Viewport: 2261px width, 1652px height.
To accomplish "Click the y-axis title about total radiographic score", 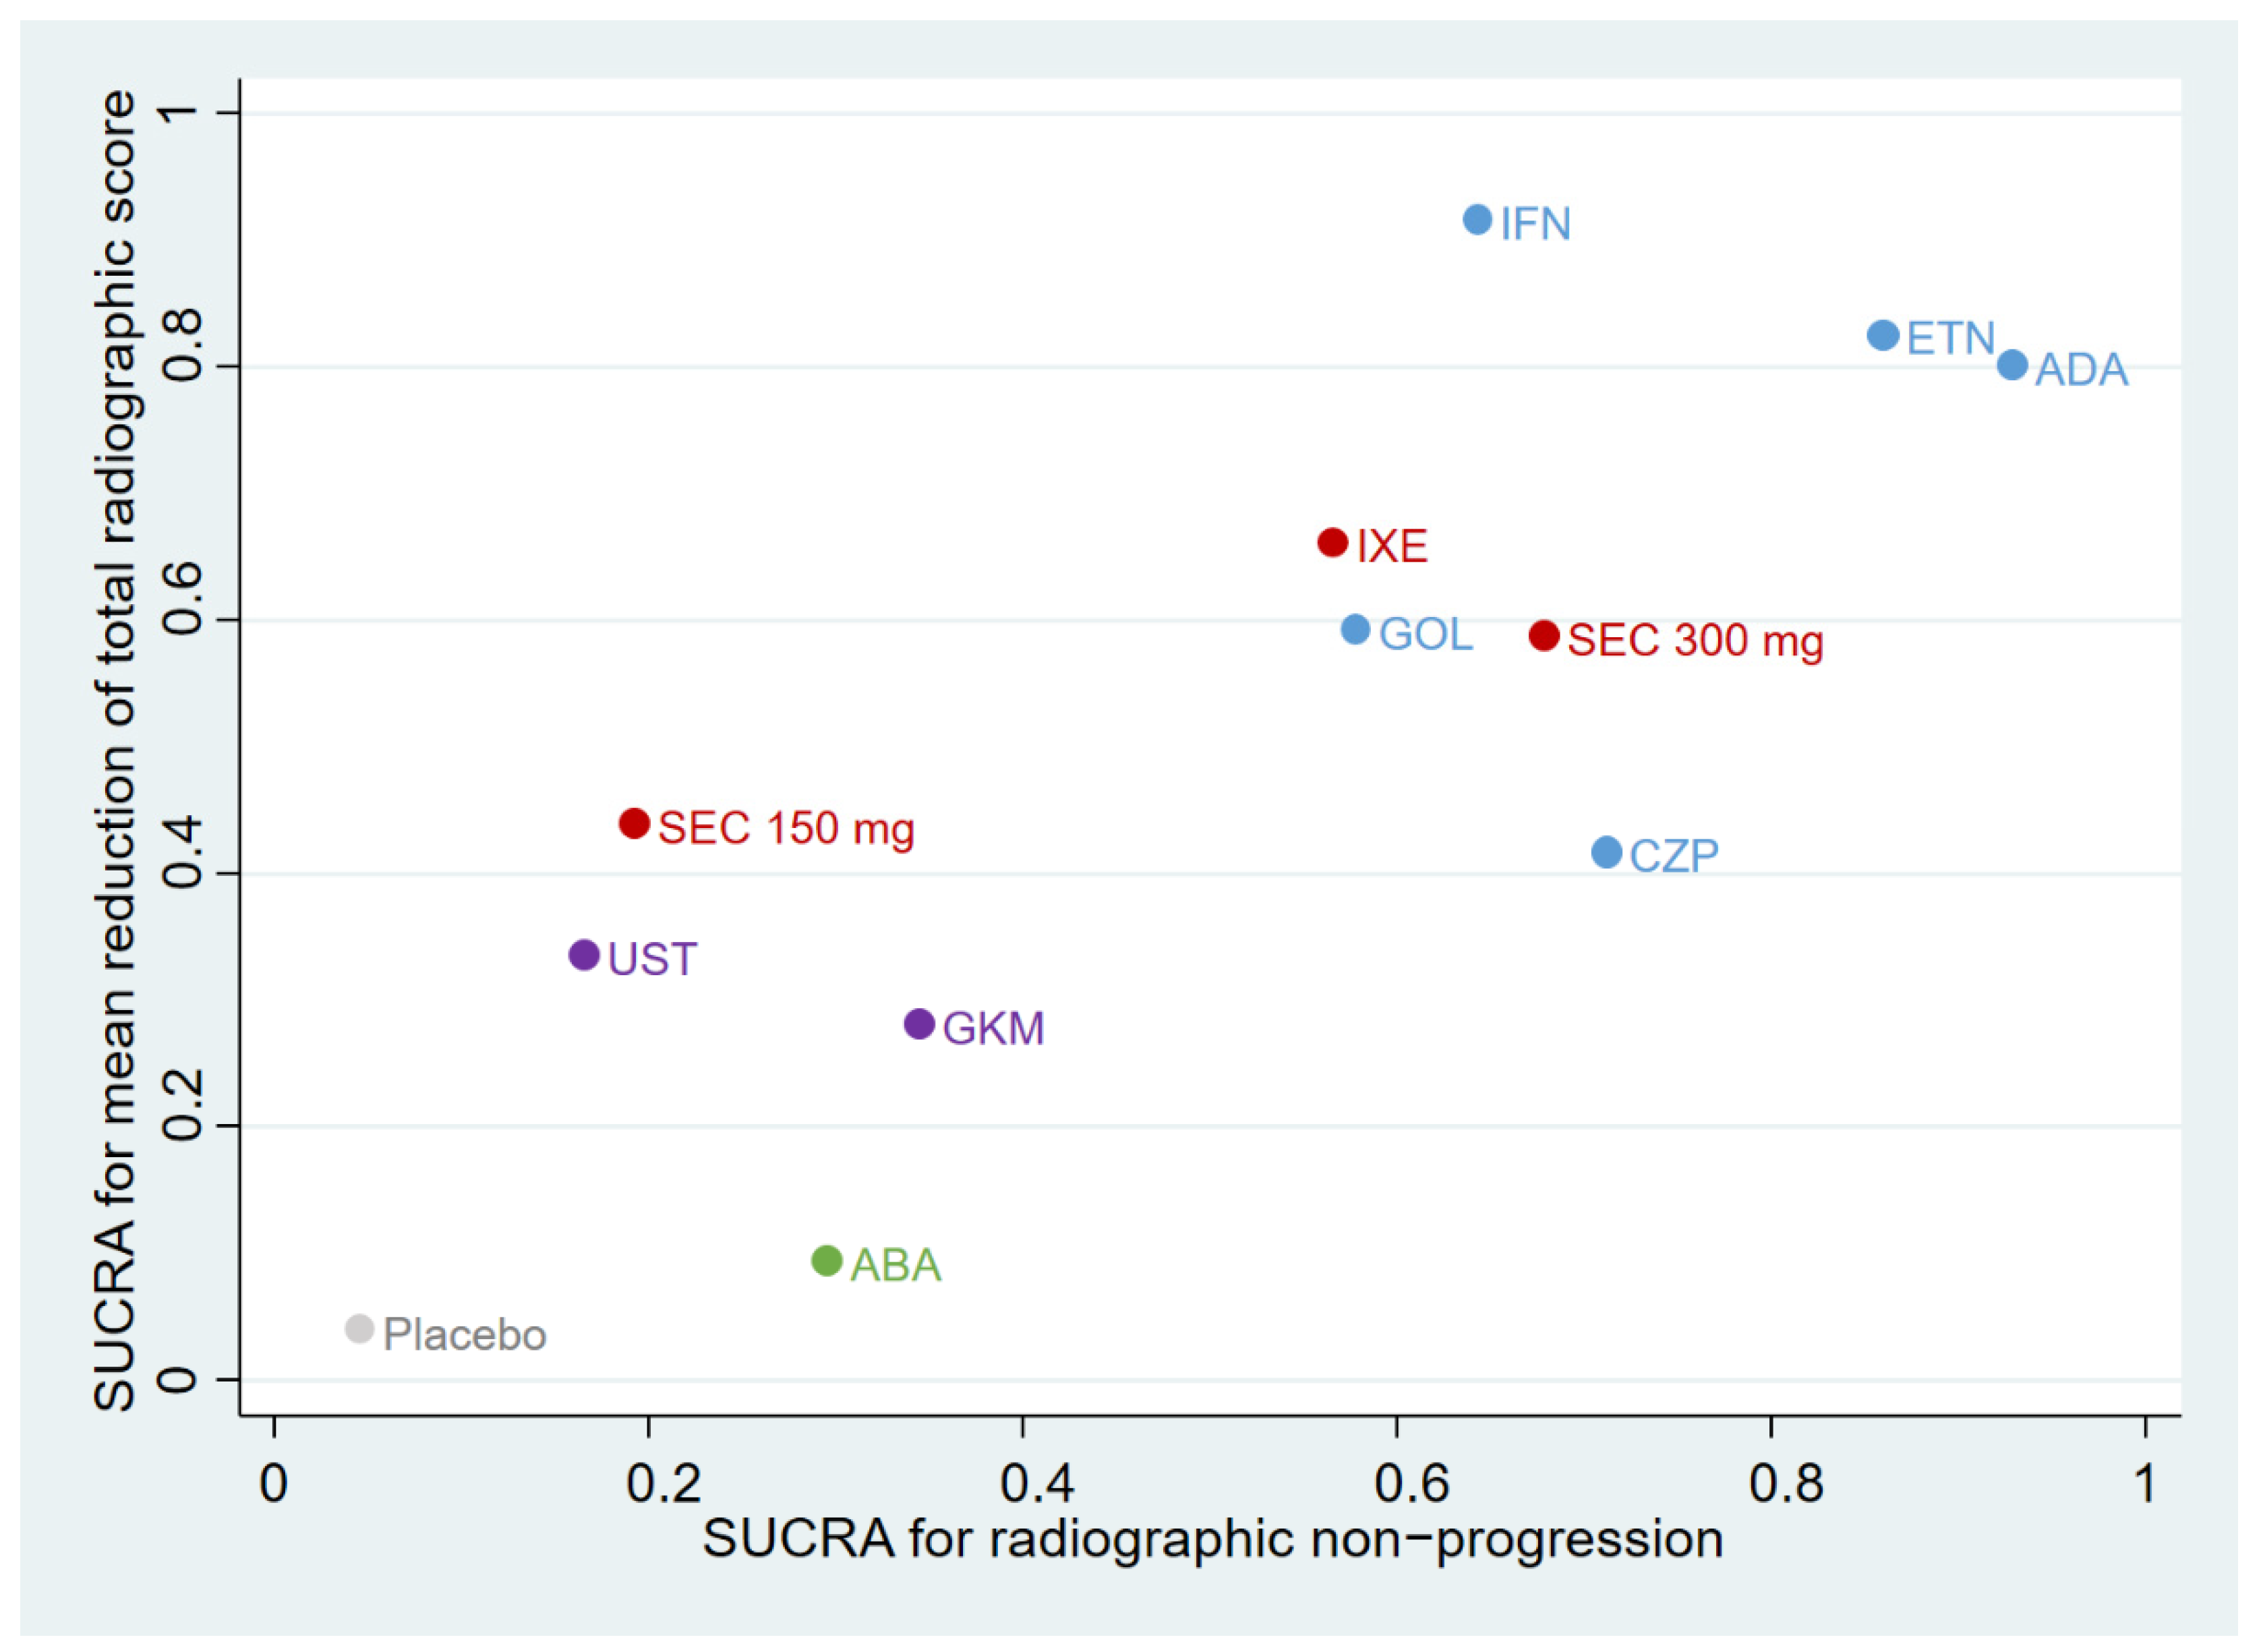I will [x=116, y=750].
